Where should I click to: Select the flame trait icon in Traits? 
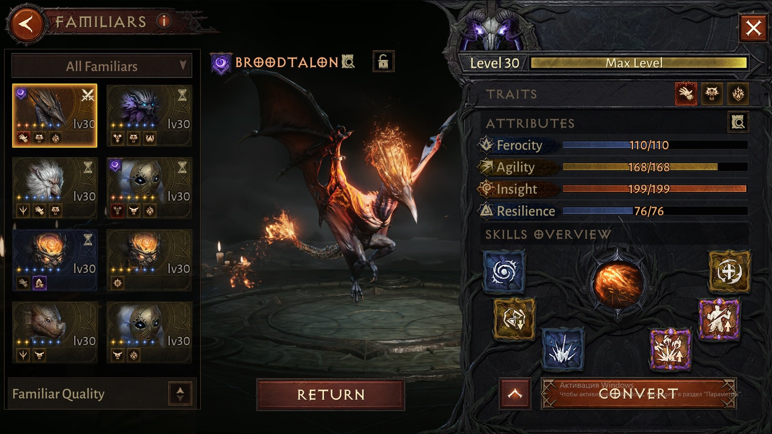click(738, 94)
